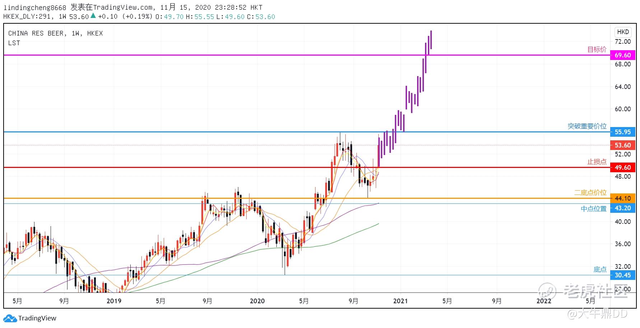640x328 pixels.
Task: Click the 止损点 line label
Action: pyautogui.click(x=597, y=162)
